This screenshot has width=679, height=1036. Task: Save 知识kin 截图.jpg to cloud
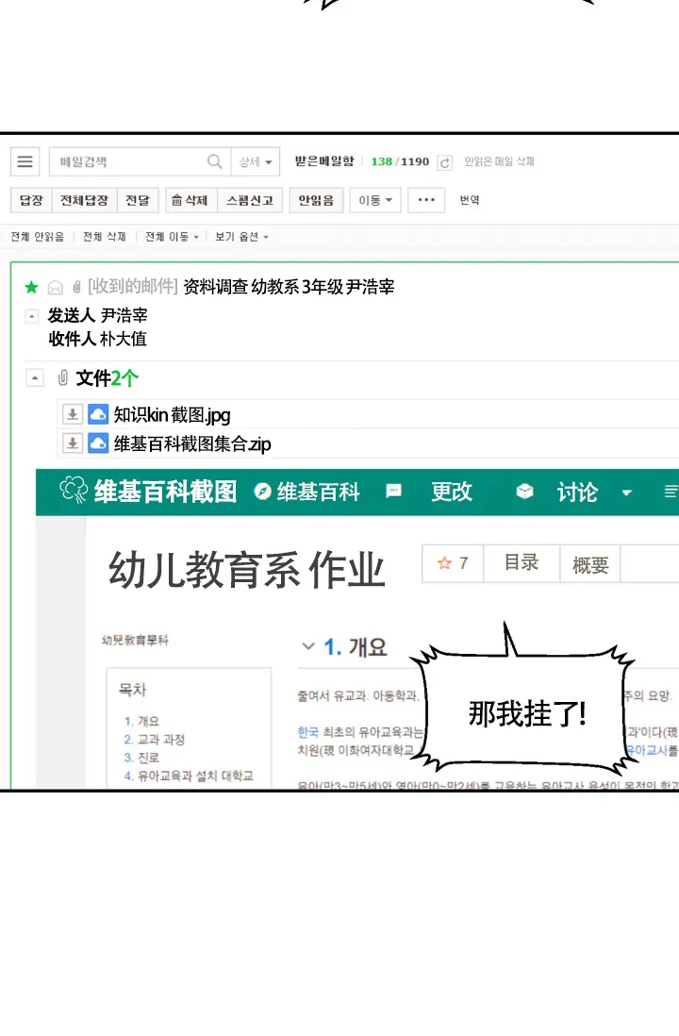coord(98,414)
